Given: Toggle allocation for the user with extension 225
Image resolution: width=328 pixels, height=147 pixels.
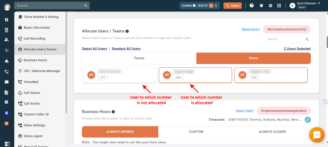Looking at the screenshot, I should [x=271, y=75].
